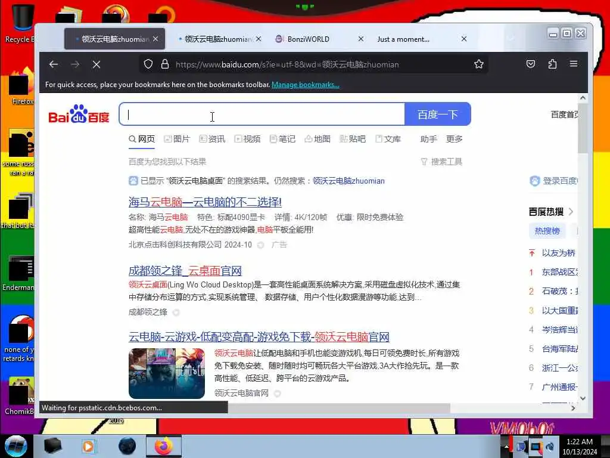Select the 热搜榜 tab
610x458 pixels.
[547, 231]
